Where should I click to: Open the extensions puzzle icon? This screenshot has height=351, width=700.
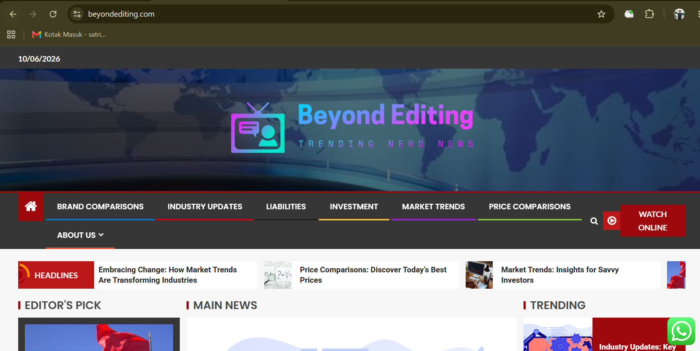649,14
